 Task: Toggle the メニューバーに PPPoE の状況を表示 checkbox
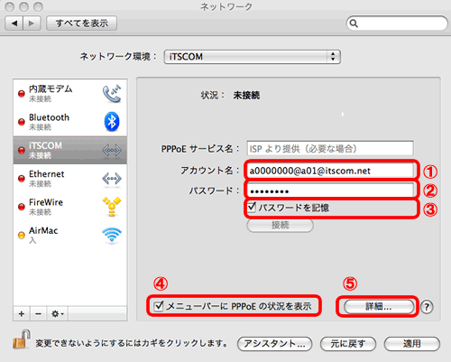(158, 306)
